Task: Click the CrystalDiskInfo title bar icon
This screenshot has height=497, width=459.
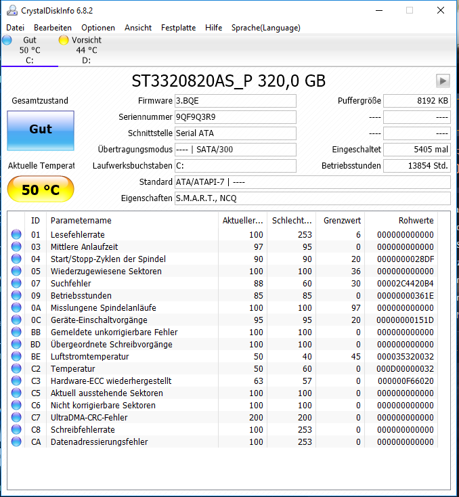Action: [12, 10]
